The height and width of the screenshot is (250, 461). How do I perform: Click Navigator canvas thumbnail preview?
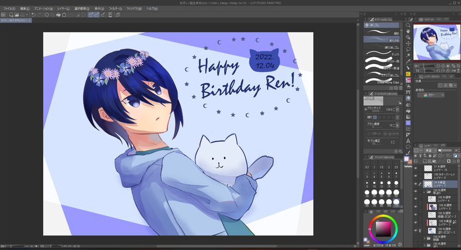(x=437, y=42)
